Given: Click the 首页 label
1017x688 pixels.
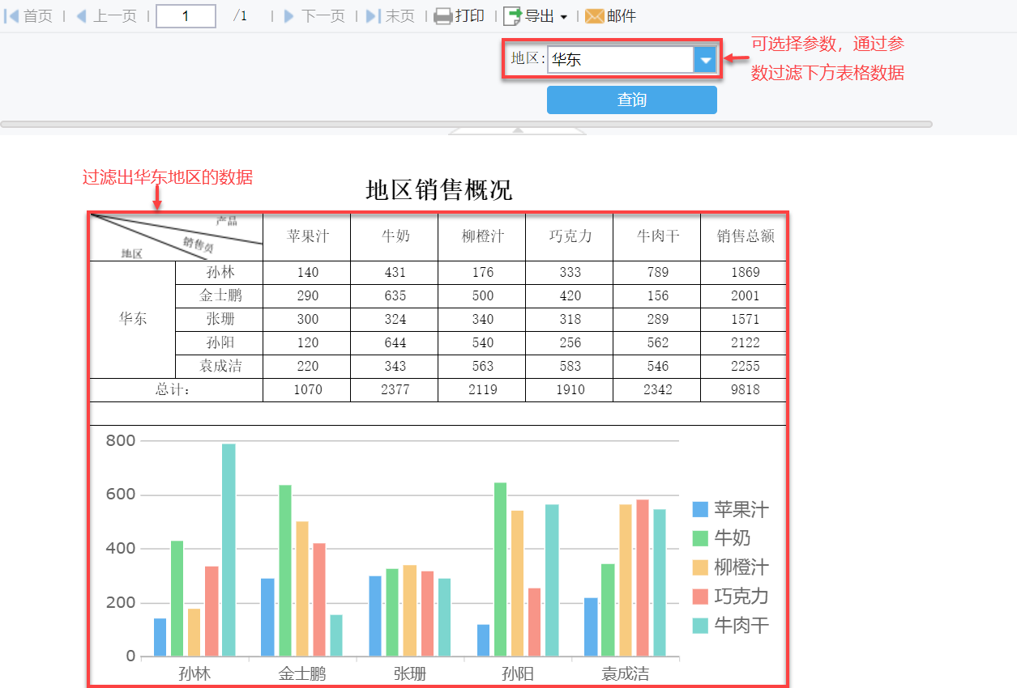Looking at the screenshot, I should click(x=37, y=16).
